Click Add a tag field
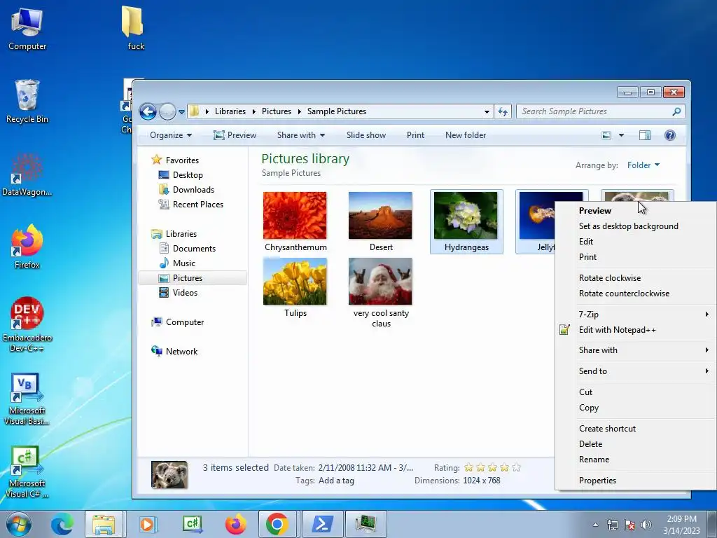This screenshot has width=717, height=538. (x=336, y=481)
